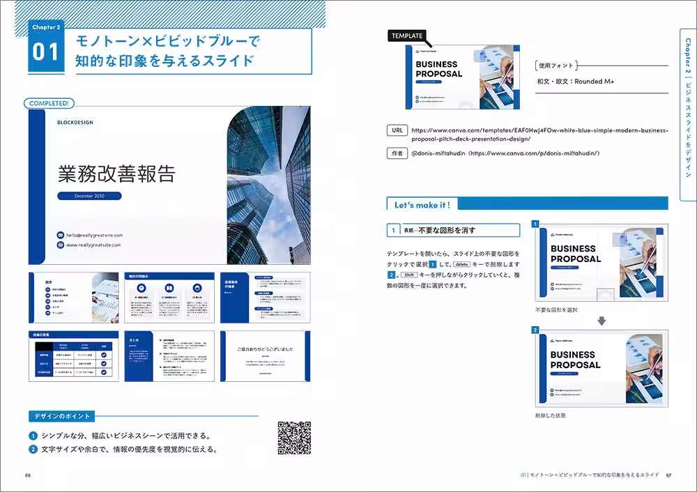Click the numbered circle 2 under design points
Screen dimensions: 697x492
pos(33,449)
